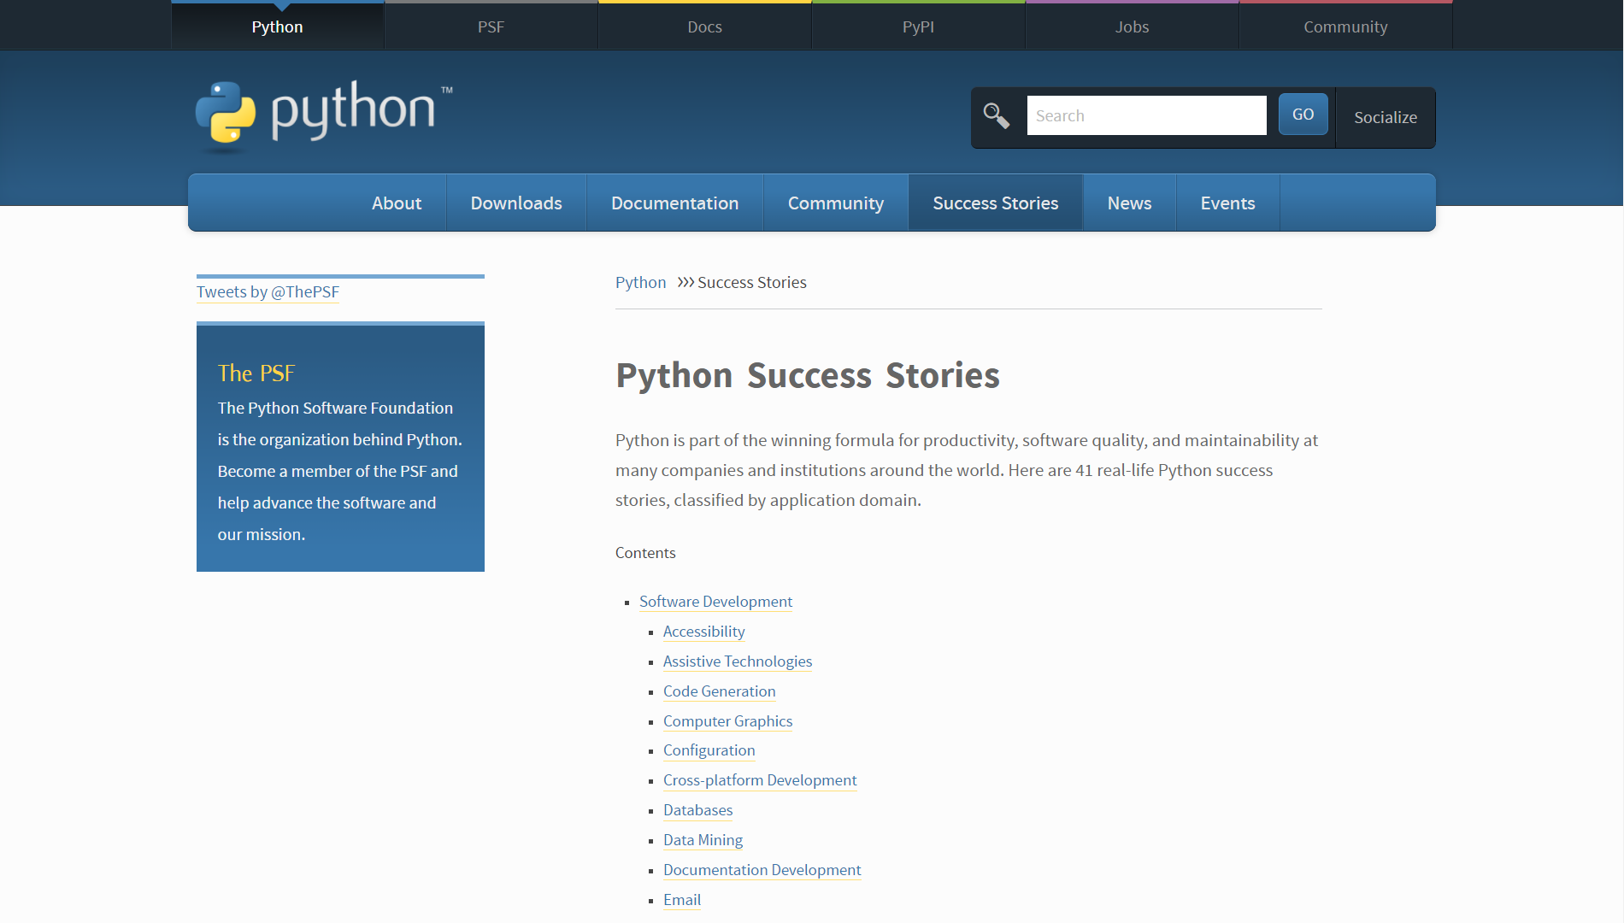Open Community in the main blue menu
Viewport: 1624px width, 923px height.
pos(836,203)
